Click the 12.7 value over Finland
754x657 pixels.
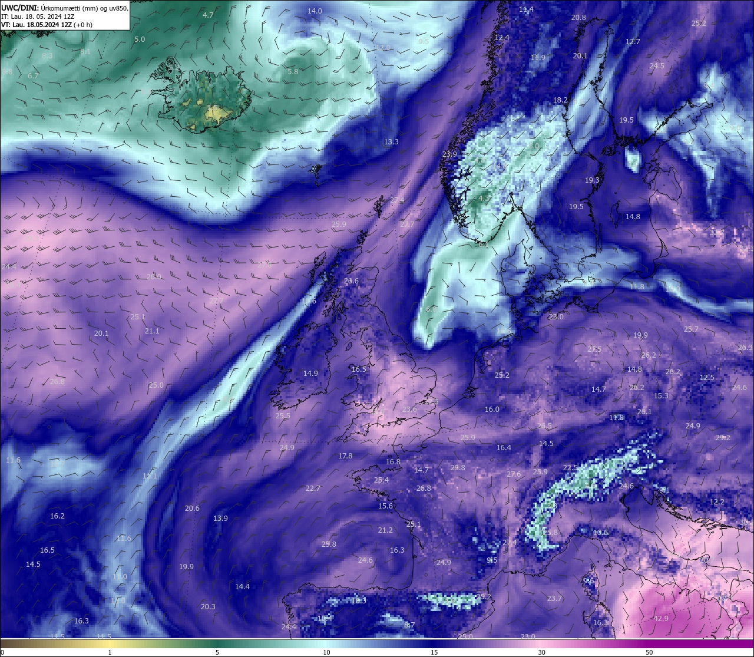click(633, 42)
